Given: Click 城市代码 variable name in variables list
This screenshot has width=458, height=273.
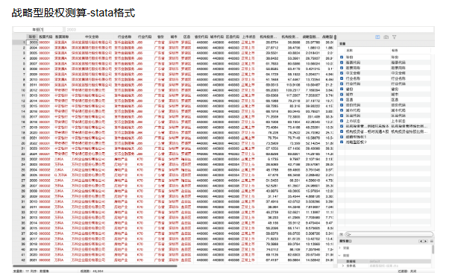Looking at the screenshot, I should point(353,110).
